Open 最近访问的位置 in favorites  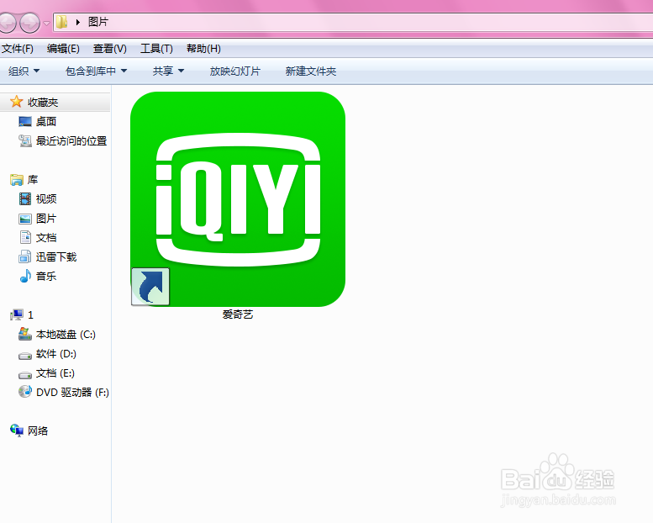[x=71, y=141]
